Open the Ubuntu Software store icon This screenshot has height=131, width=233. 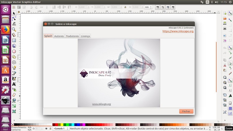[x=6, y=70]
